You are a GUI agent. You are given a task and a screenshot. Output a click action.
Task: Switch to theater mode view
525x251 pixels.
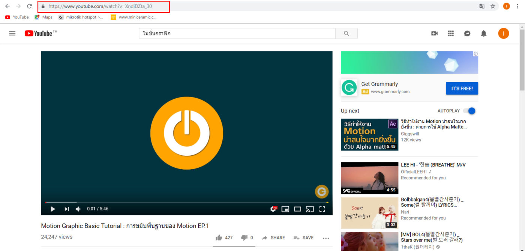(x=298, y=209)
